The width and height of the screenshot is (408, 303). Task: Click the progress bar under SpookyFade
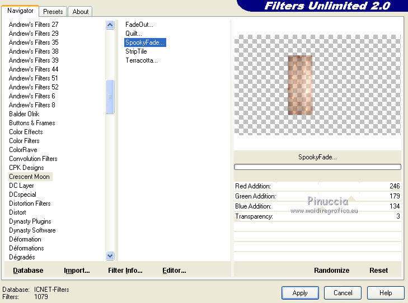[x=317, y=167]
